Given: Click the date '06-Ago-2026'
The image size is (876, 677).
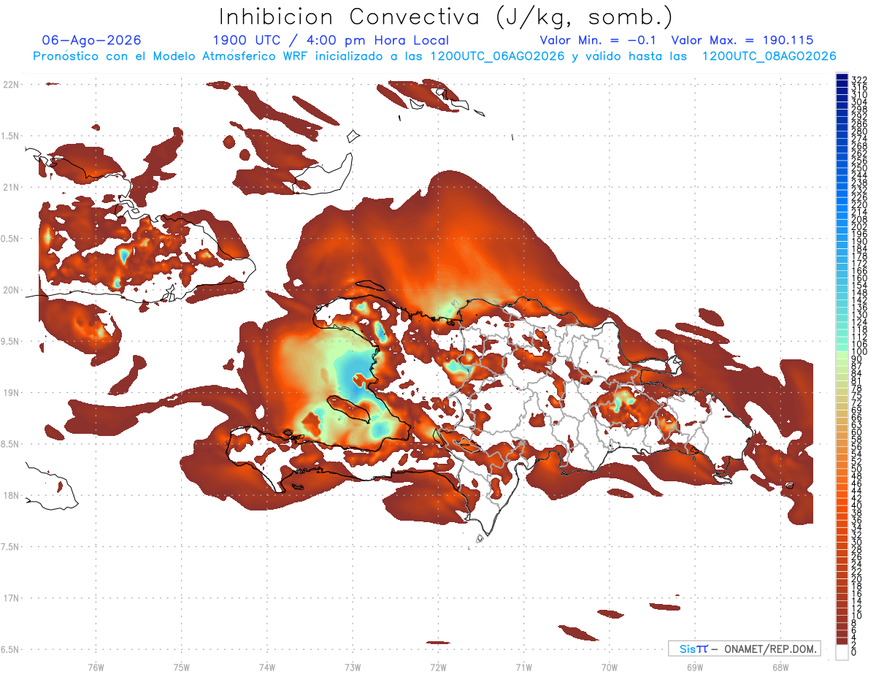Looking at the screenshot, I should [92, 40].
